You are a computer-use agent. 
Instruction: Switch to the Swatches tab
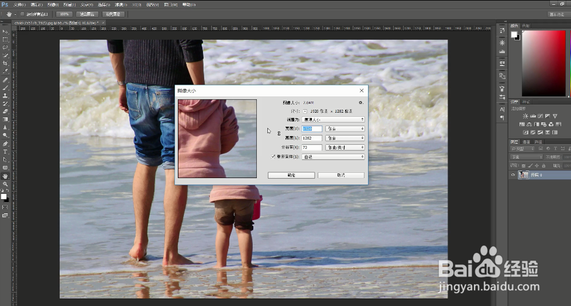click(525, 26)
